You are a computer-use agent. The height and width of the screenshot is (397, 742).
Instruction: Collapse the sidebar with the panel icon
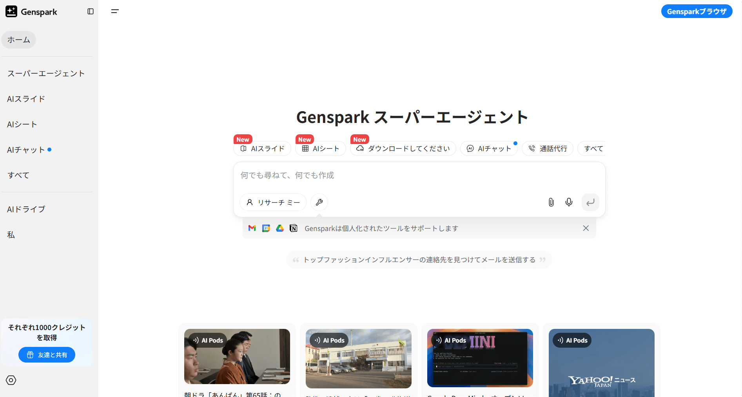pyautogui.click(x=91, y=11)
